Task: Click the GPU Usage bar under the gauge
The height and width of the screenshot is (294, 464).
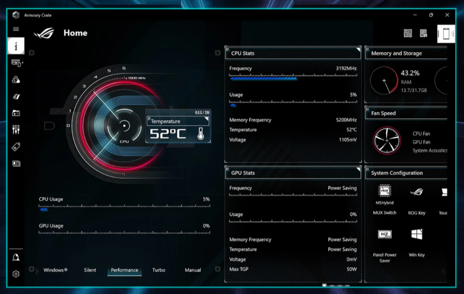Action: [x=124, y=232]
